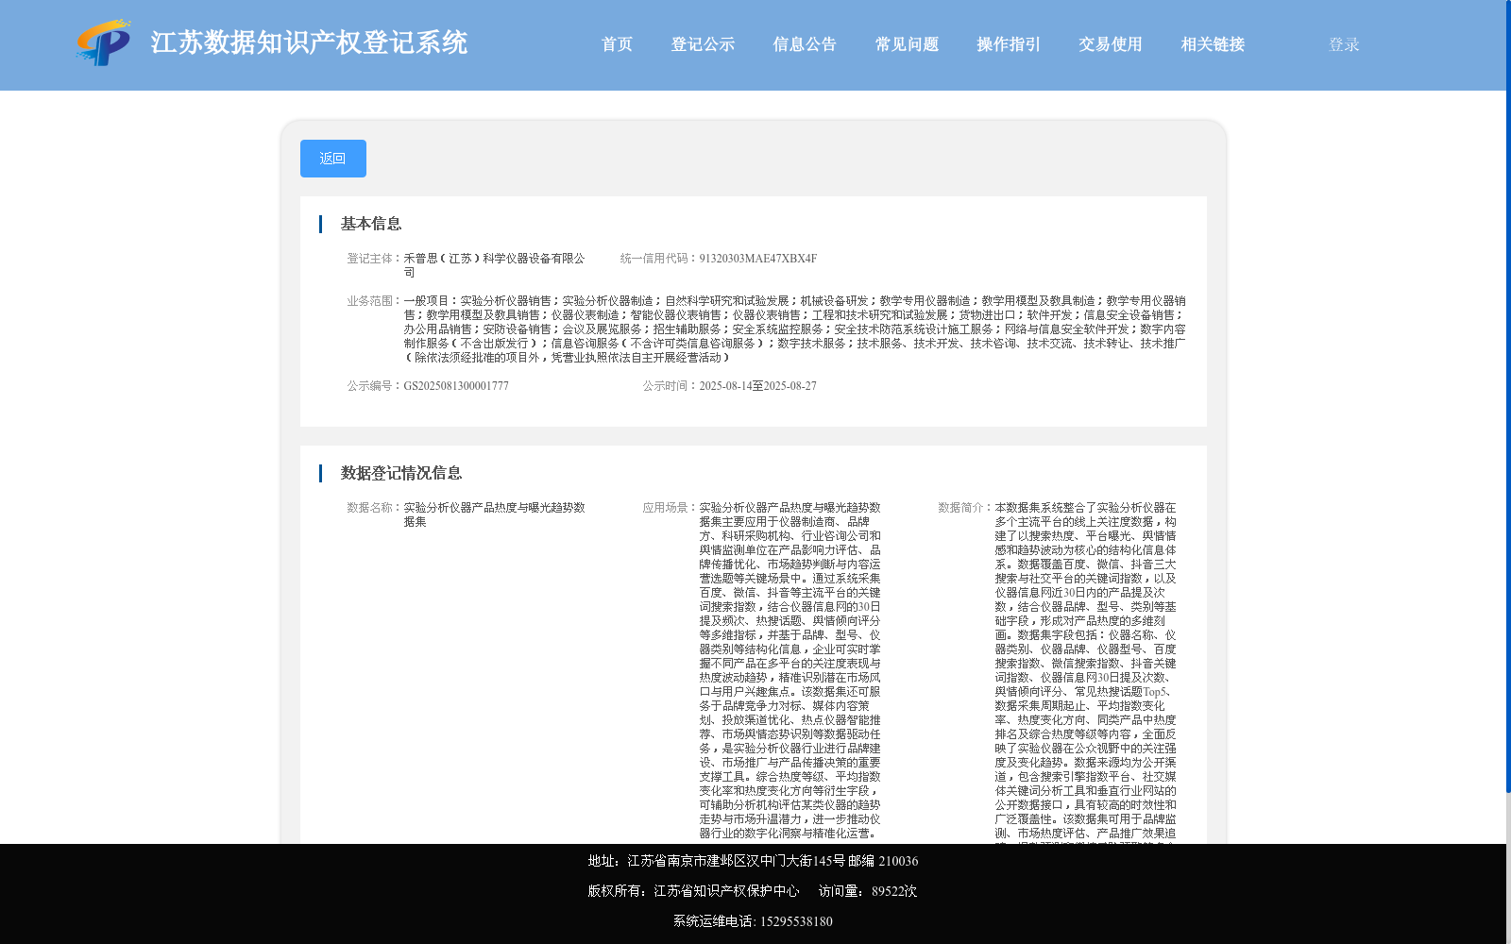1511x944 pixels.
Task: Click the site logo icon
Action: [x=103, y=42]
